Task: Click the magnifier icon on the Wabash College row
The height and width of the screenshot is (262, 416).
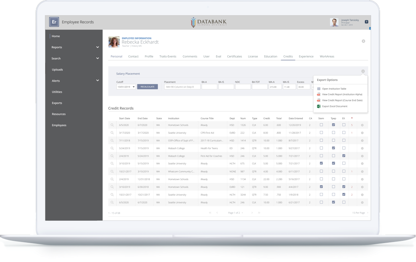Action: pos(112,148)
